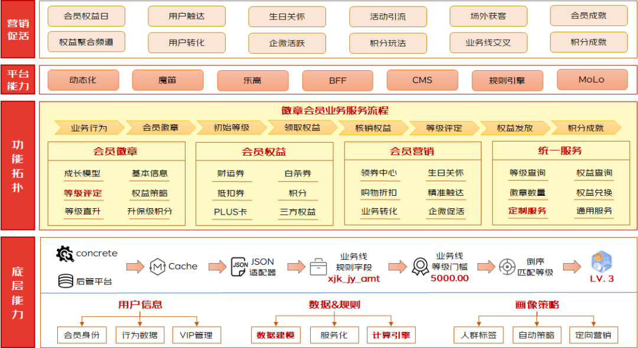Click the 活动引流 box

[388, 17]
